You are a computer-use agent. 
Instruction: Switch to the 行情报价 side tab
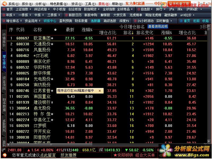(x=4, y=40)
